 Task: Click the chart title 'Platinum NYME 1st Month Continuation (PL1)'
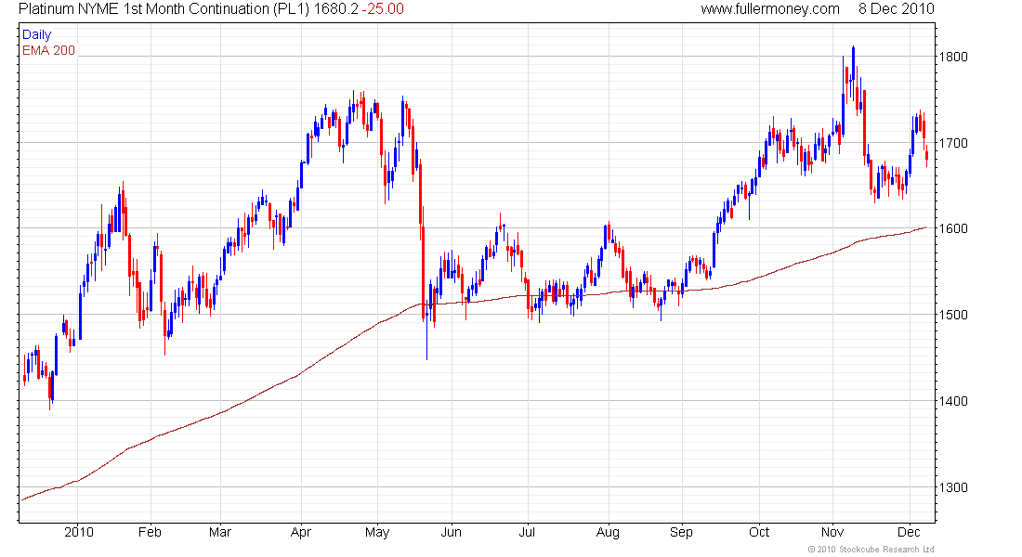pyautogui.click(x=164, y=9)
